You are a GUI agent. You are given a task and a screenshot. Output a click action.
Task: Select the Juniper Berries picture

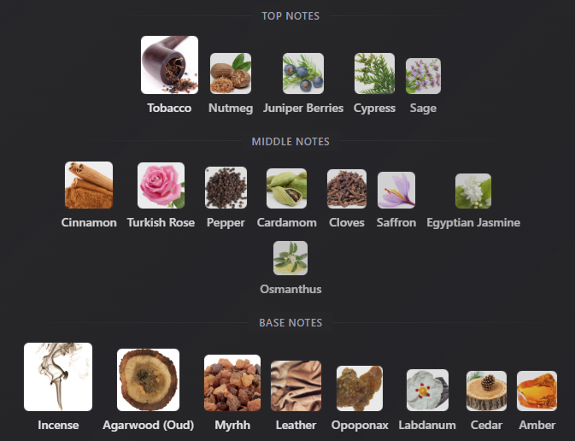pyautogui.click(x=303, y=73)
